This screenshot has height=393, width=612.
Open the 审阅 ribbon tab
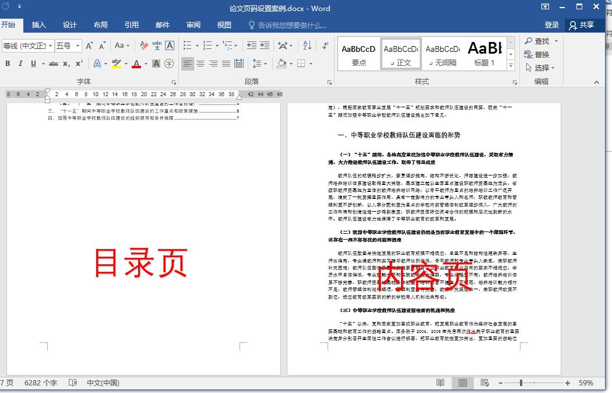[x=193, y=24]
